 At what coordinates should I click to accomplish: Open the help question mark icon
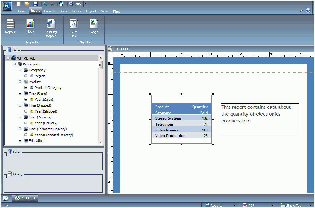click(308, 11)
